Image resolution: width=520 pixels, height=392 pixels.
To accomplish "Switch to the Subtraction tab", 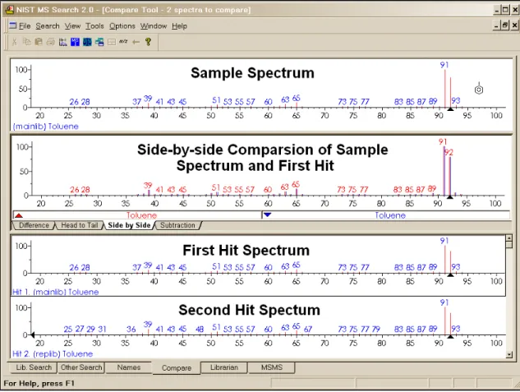I will (x=177, y=225).
